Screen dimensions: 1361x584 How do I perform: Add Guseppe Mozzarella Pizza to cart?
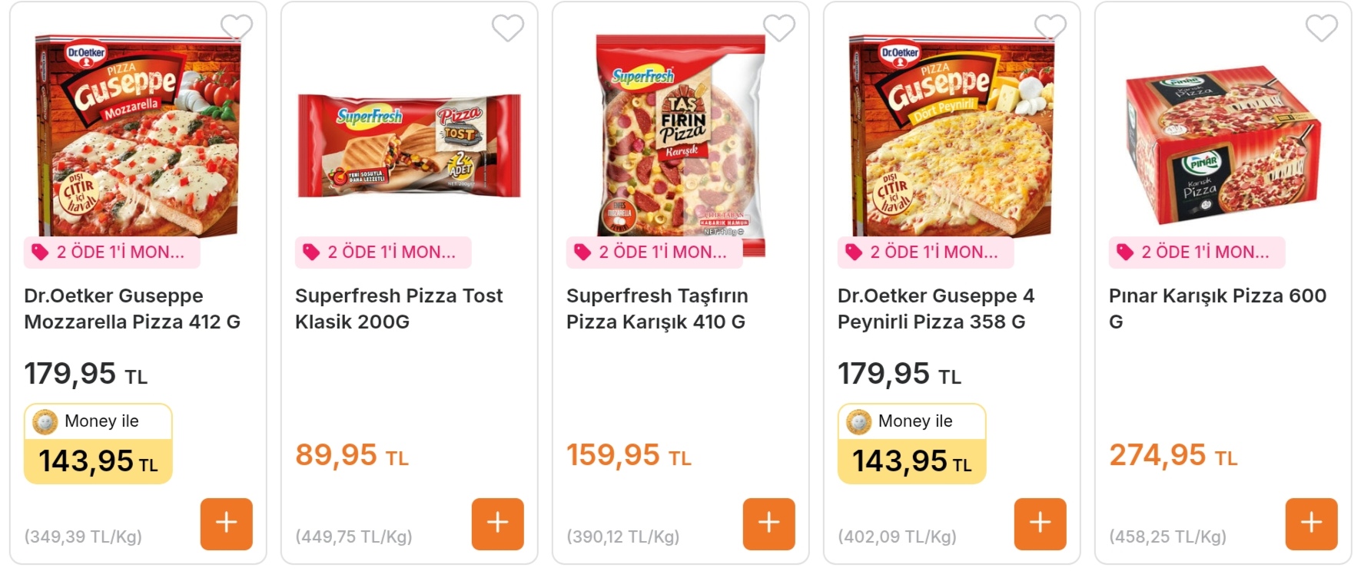[x=226, y=523]
